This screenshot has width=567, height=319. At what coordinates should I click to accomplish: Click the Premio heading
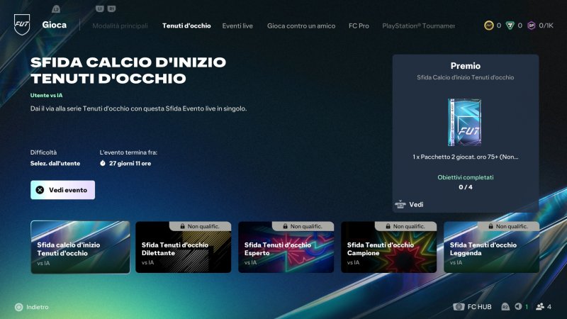[466, 66]
